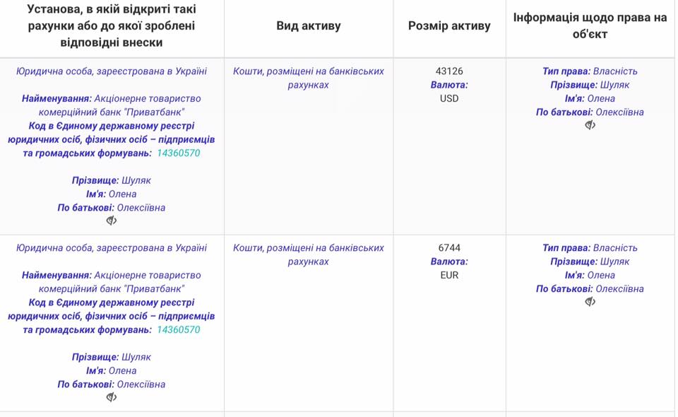Click the crossed-eye icon below Приватбанк owner in EUR row
This screenshot has width=678, height=417.
point(112,398)
